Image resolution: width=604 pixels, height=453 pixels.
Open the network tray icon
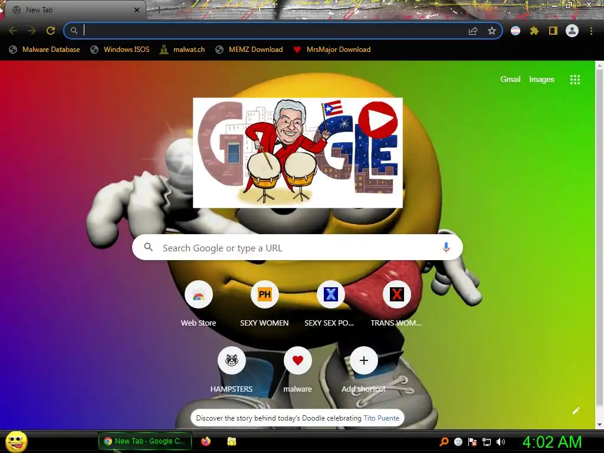tap(487, 442)
